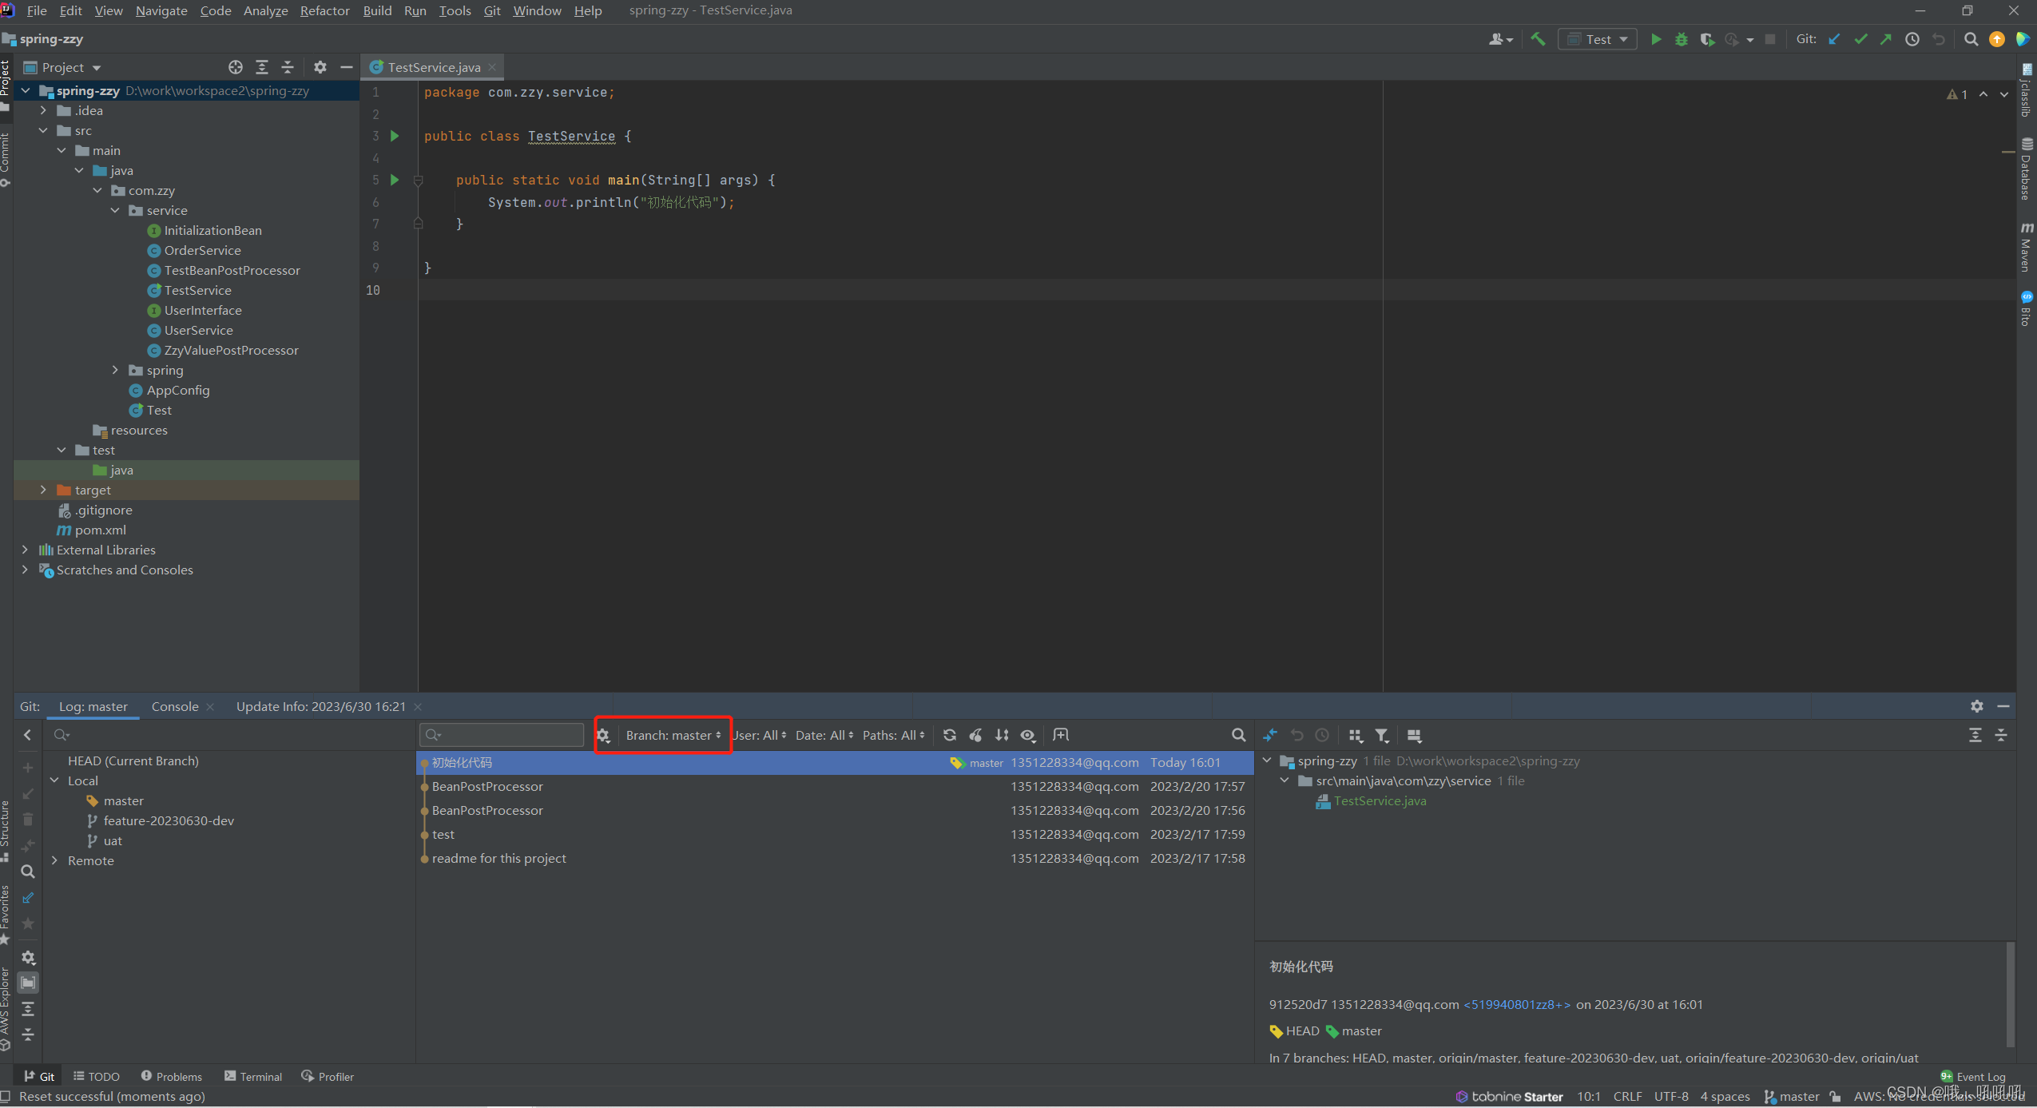Expand the spring package folder
Screen dimensions: 2037x1108
(115, 370)
